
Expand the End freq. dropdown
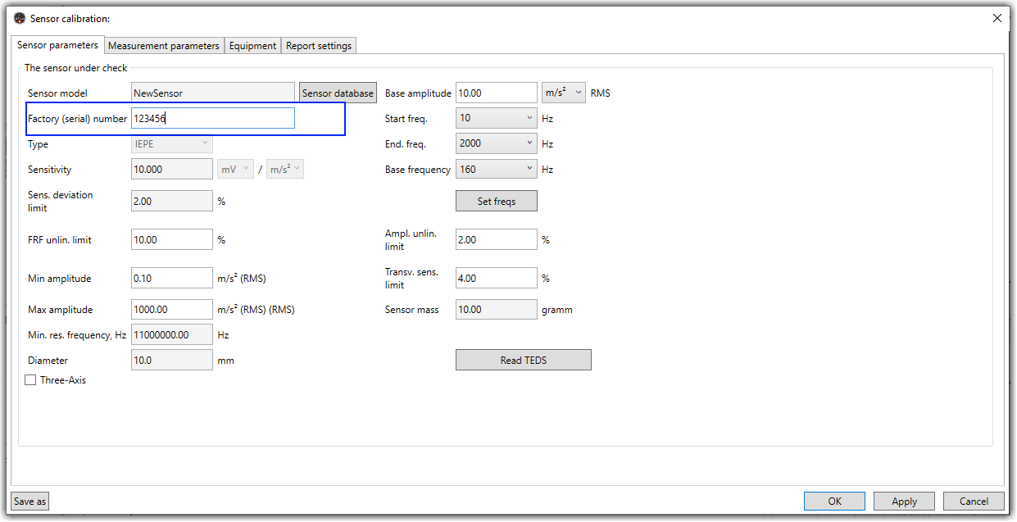pyautogui.click(x=497, y=143)
